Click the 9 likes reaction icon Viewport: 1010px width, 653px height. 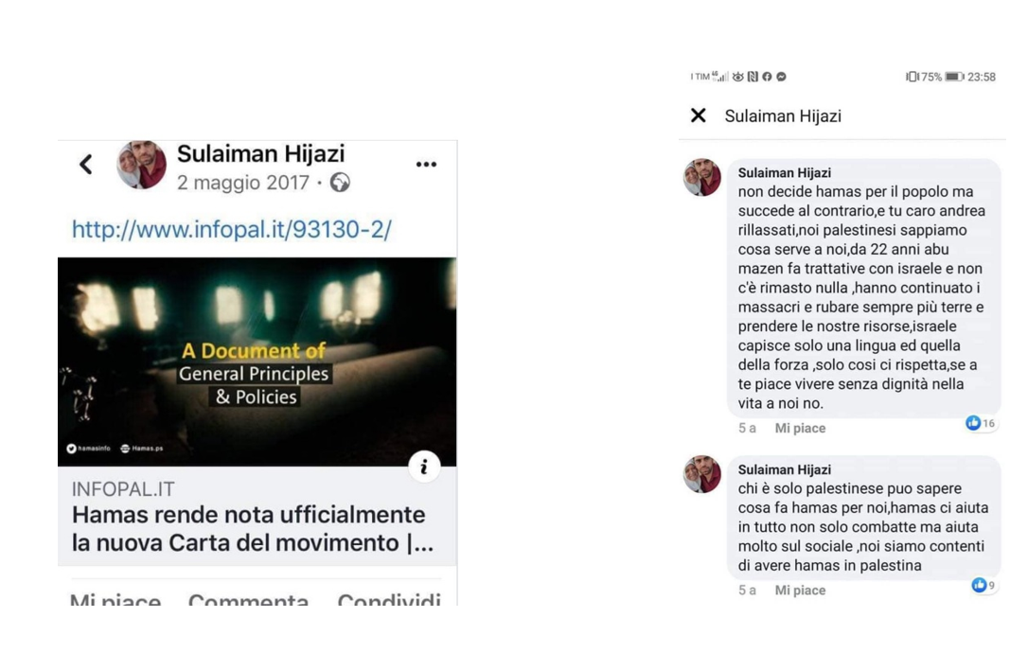tap(979, 585)
